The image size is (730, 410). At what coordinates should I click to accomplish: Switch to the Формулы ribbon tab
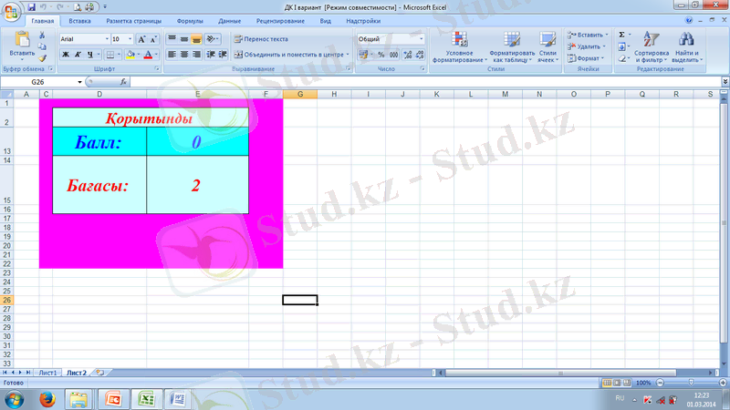point(190,20)
